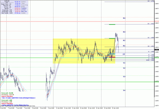
Task: Click the Swap Short row
Action: [x=7, y=11]
